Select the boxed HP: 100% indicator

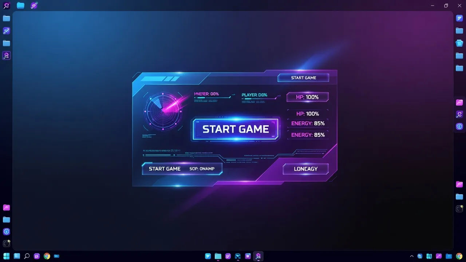[308, 97]
